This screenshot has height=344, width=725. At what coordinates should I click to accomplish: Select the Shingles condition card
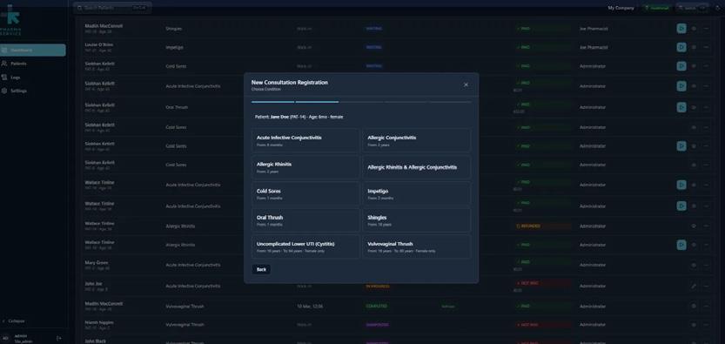click(x=417, y=220)
